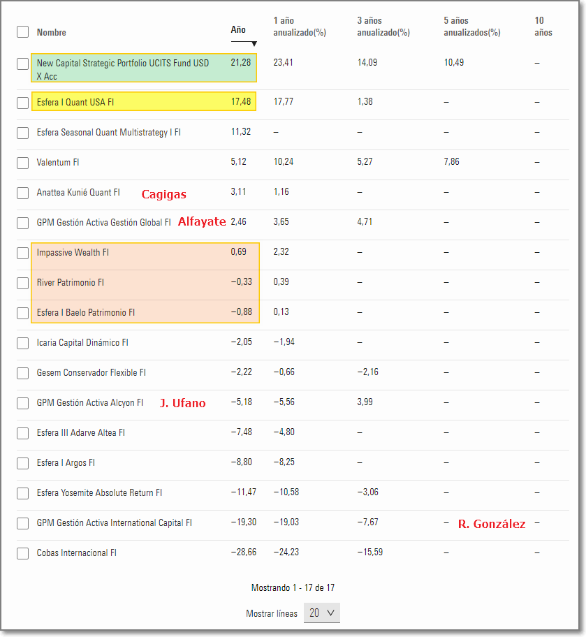The width and height of the screenshot is (586, 637).
Task: Sort by 3 años anualizado(%) column
Action: click(383, 27)
